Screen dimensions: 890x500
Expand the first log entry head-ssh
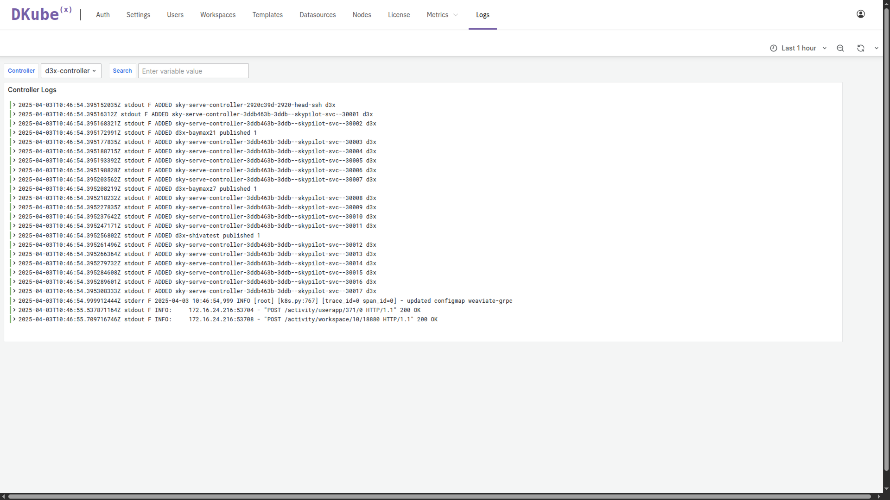[14, 105]
